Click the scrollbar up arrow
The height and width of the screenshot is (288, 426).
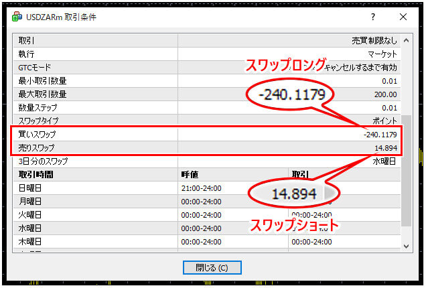coord(406,40)
